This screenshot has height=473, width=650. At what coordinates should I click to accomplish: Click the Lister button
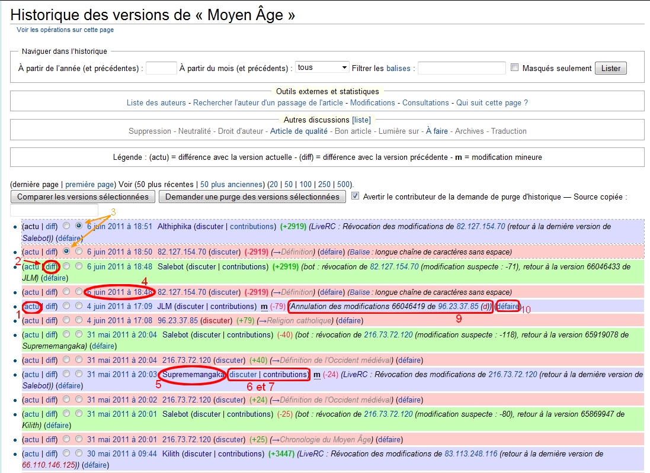pos(611,68)
